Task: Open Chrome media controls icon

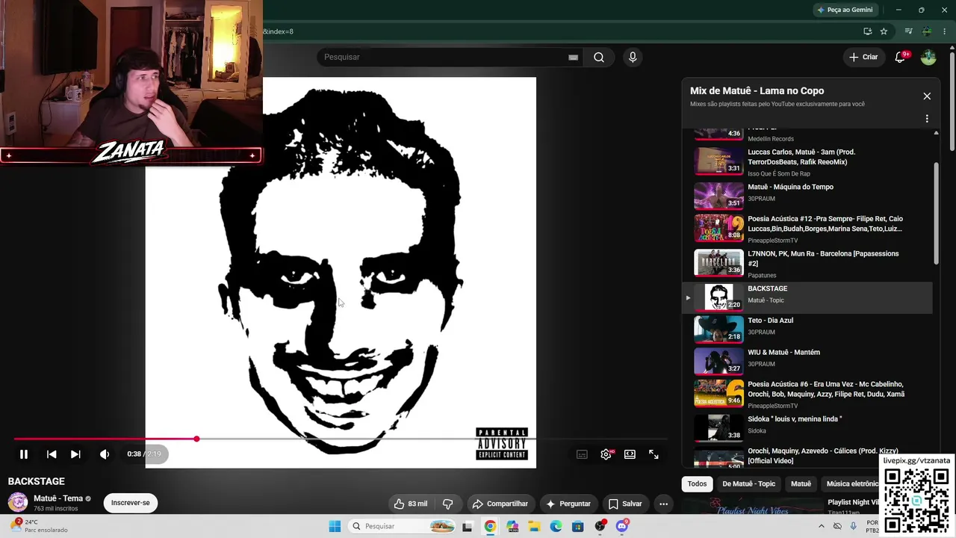Action: (x=908, y=31)
